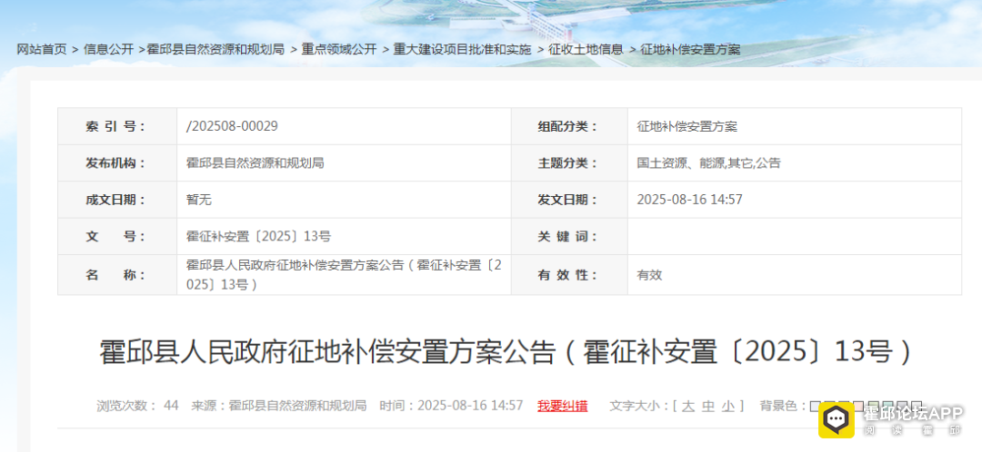Image resolution: width=982 pixels, height=452 pixels.
Task: Pick the first background color swatch
Action: point(815,406)
